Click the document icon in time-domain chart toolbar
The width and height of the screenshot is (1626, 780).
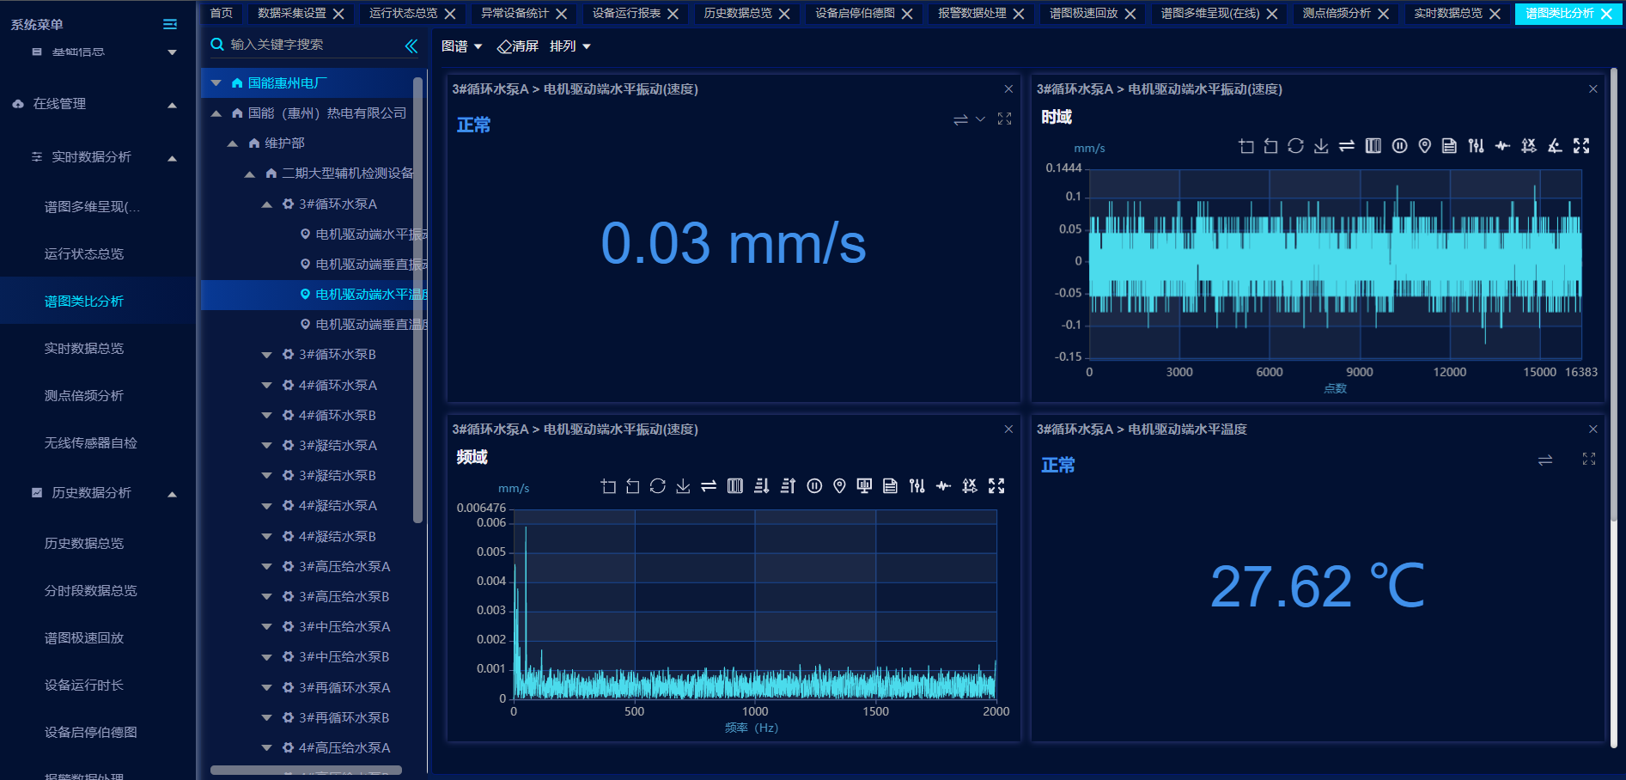1449,146
